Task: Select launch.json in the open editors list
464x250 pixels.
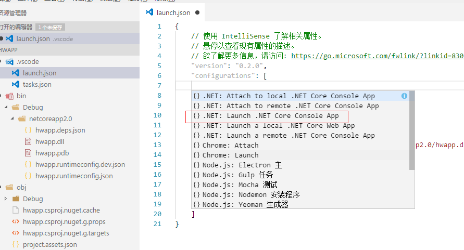Action: pos(70,38)
